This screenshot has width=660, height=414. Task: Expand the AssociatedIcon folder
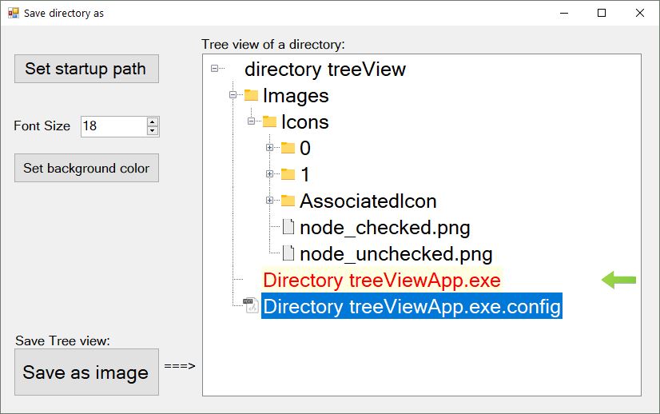click(269, 201)
